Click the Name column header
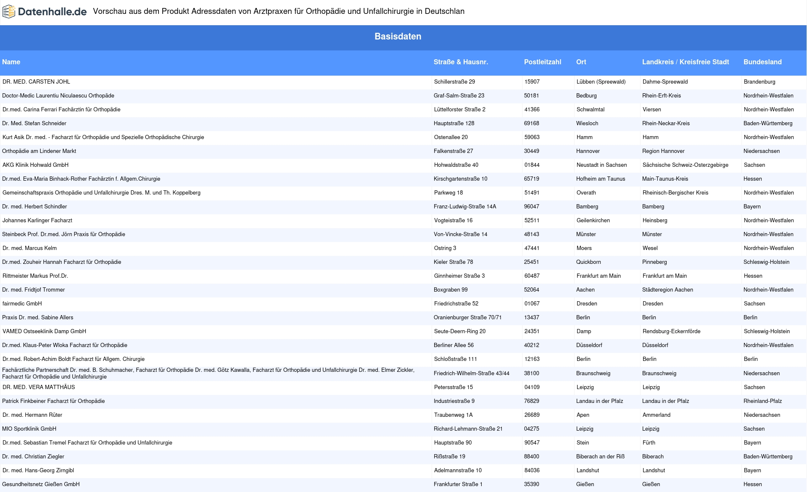807x492 pixels. 11,62
